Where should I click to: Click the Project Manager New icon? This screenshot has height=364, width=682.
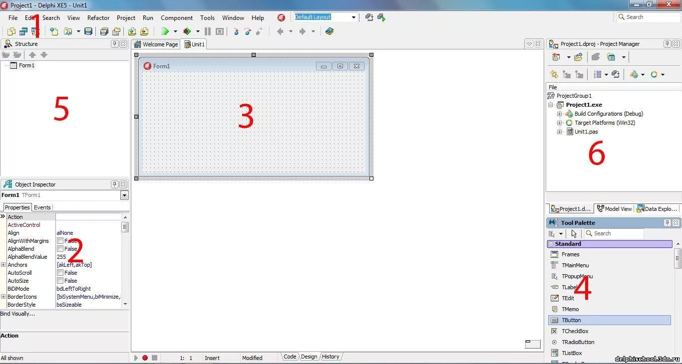click(x=555, y=57)
